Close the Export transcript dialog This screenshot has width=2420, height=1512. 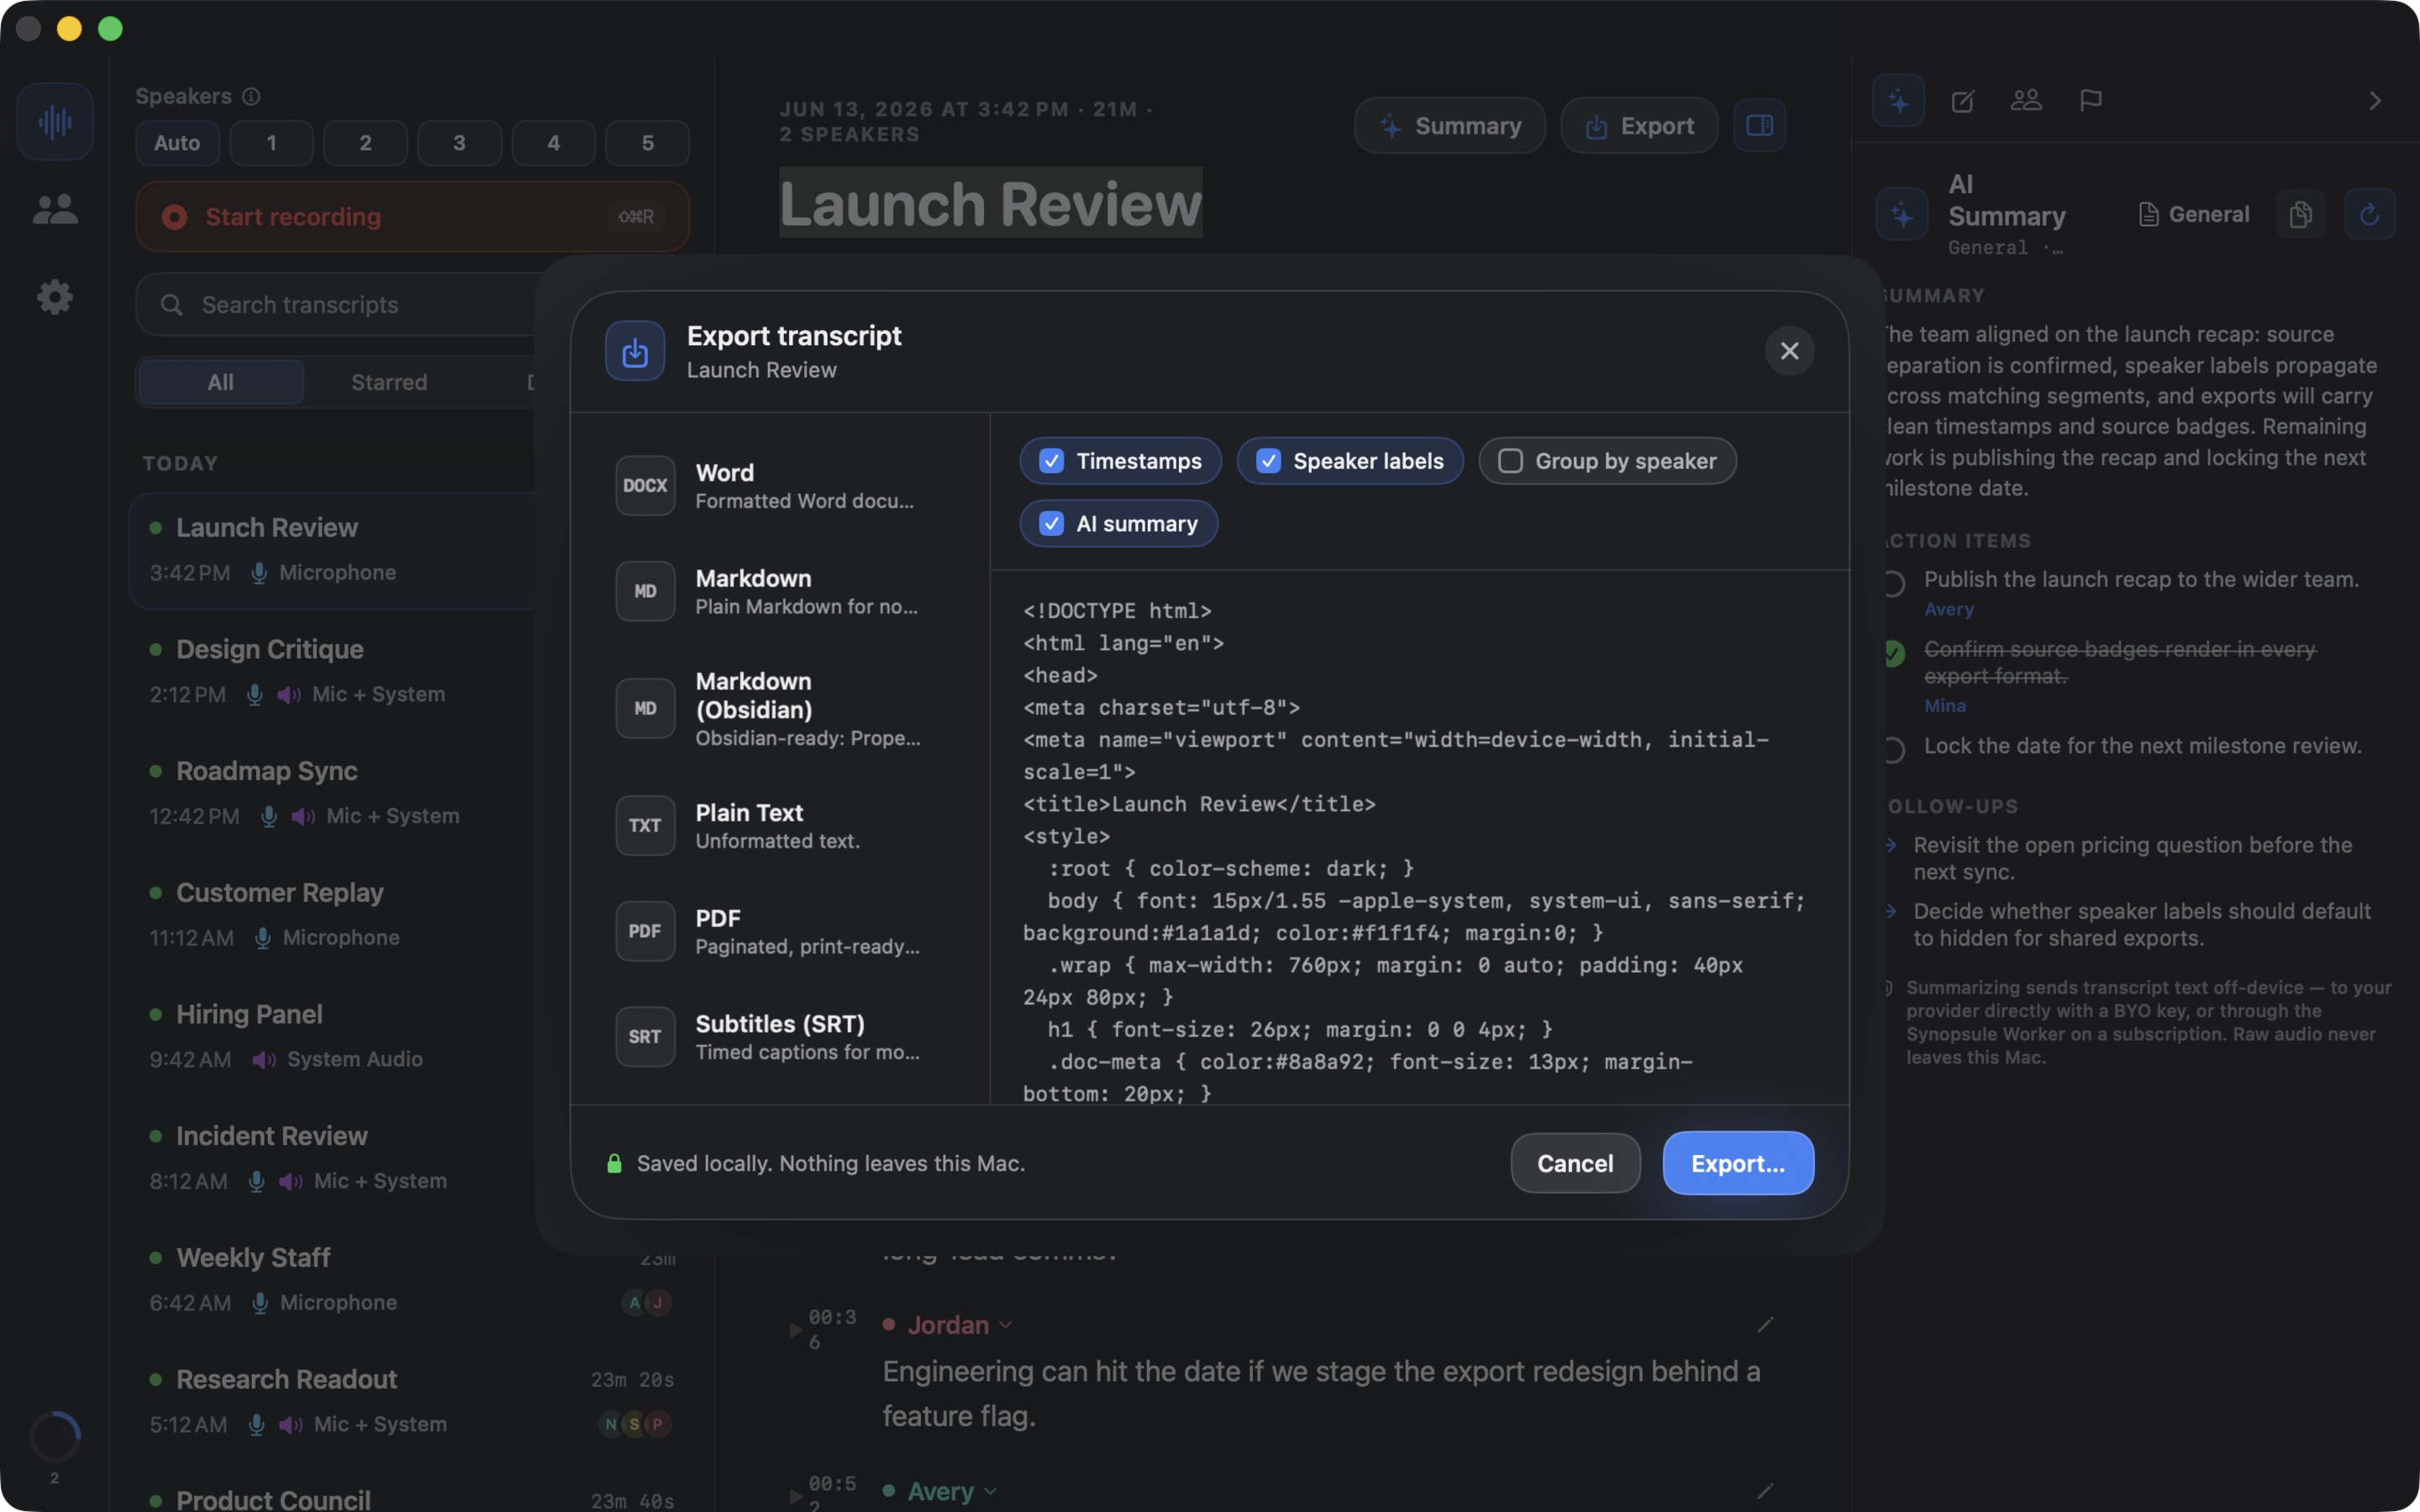click(1789, 351)
